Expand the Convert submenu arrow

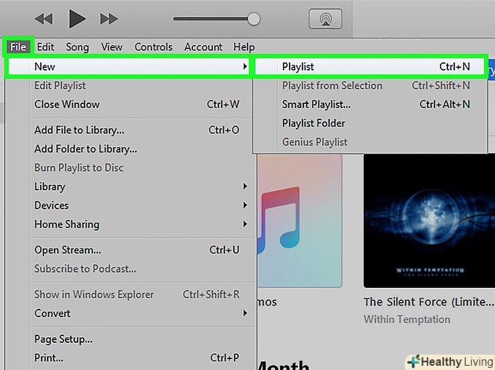coord(245,313)
